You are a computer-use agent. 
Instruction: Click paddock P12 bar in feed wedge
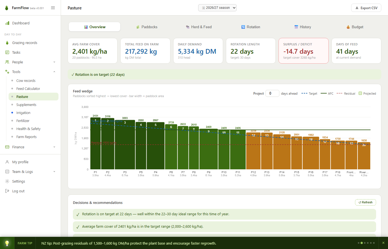[253, 151]
